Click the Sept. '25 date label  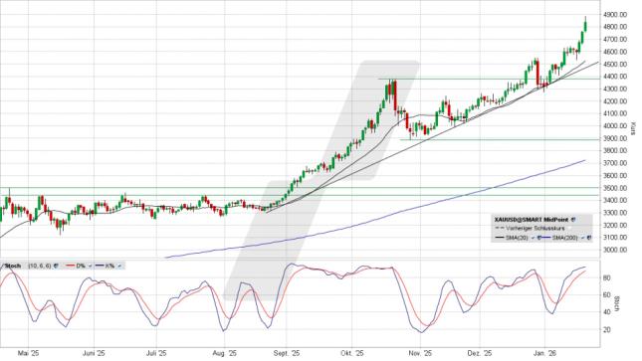coord(287,353)
